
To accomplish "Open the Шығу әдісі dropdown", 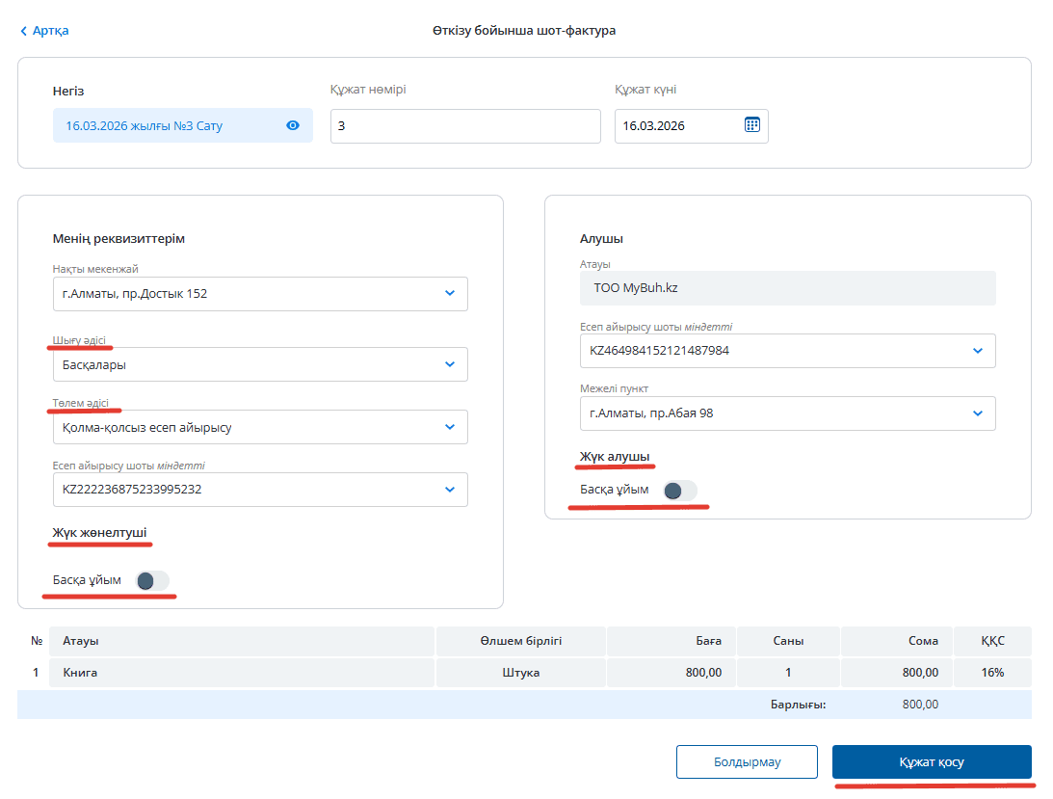I will pyautogui.click(x=449, y=364).
